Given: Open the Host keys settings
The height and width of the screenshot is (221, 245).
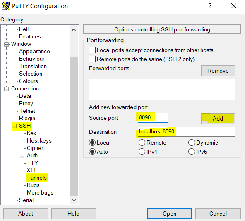Looking at the screenshot, I should pyautogui.click(x=39, y=141).
